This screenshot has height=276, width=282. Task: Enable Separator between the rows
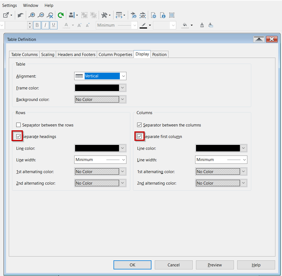[x=18, y=125]
